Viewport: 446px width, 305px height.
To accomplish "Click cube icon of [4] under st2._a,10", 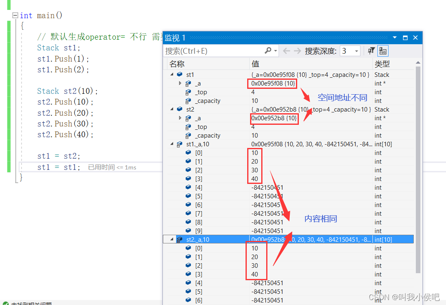I will [188, 283].
